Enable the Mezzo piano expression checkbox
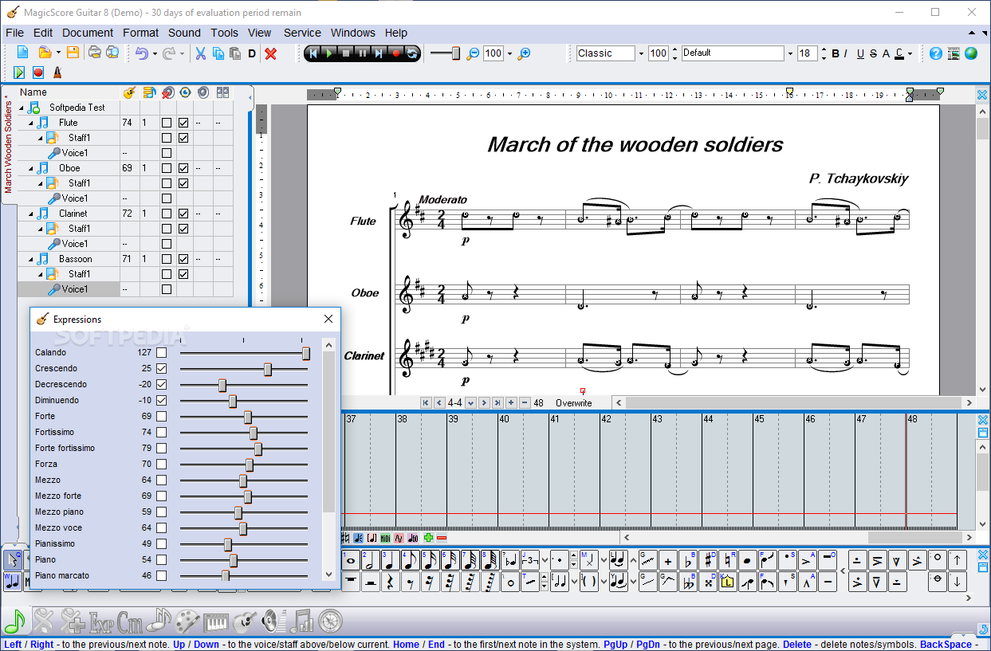Image resolution: width=991 pixels, height=651 pixels. pos(162,512)
